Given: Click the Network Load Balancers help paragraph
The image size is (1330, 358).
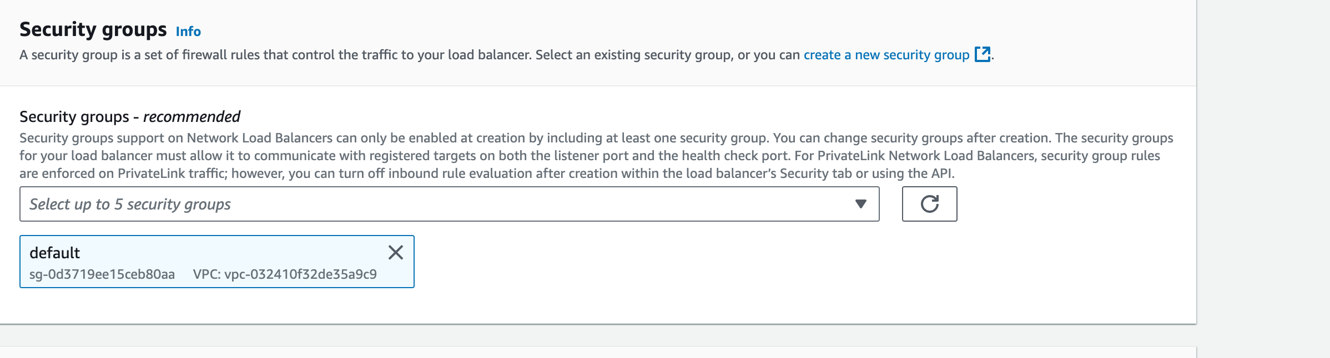Looking at the screenshot, I should (x=596, y=156).
